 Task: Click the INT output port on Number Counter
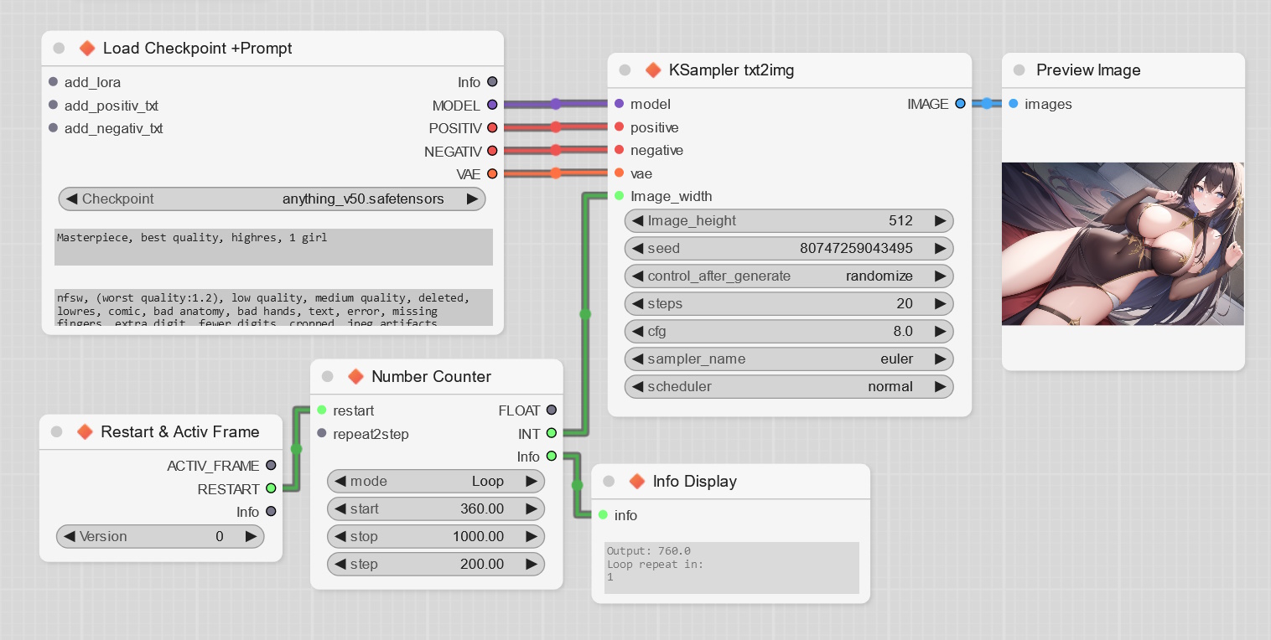click(551, 433)
